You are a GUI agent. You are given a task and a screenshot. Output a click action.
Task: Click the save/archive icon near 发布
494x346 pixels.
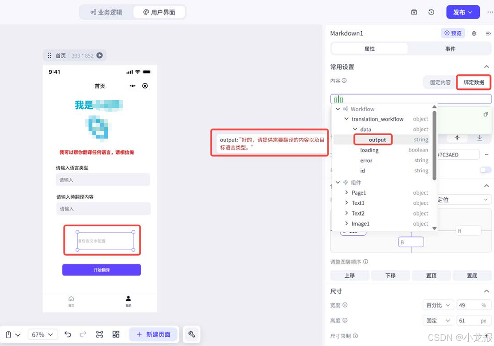(x=414, y=12)
